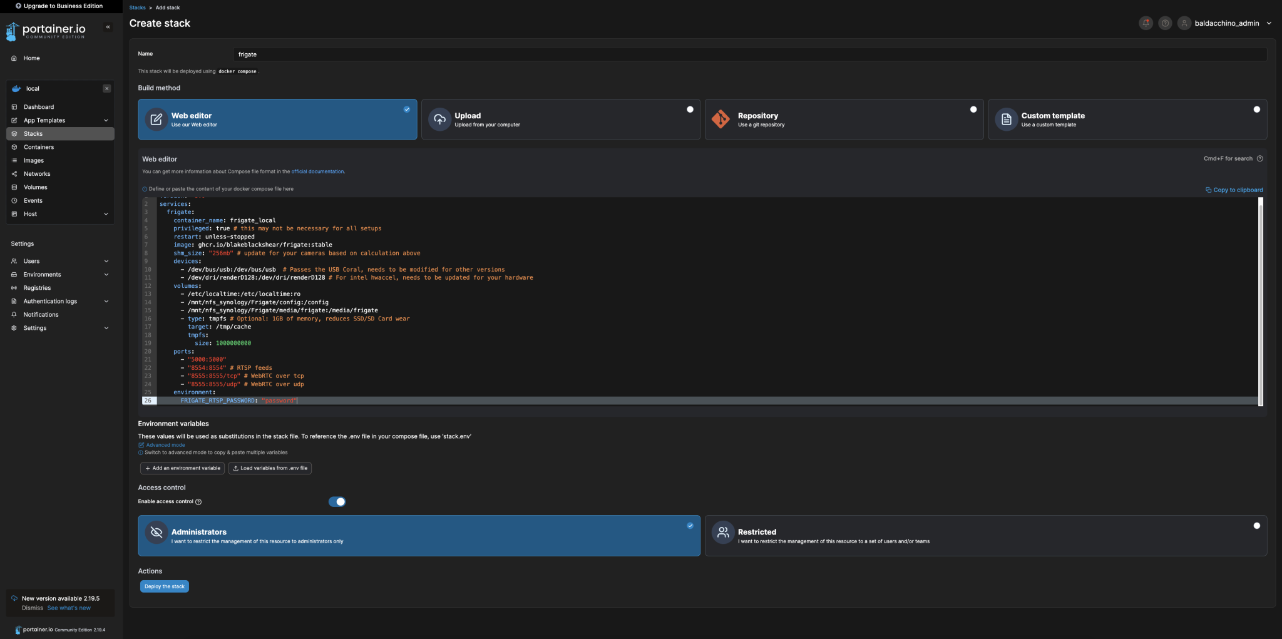Open the Registries sidebar icon

pyautogui.click(x=14, y=287)
